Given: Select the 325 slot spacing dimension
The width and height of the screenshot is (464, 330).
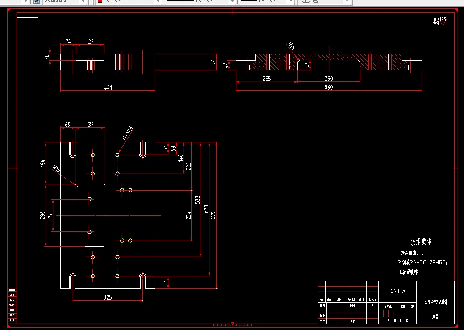Looking at the screenshot, I should point(108,297).
